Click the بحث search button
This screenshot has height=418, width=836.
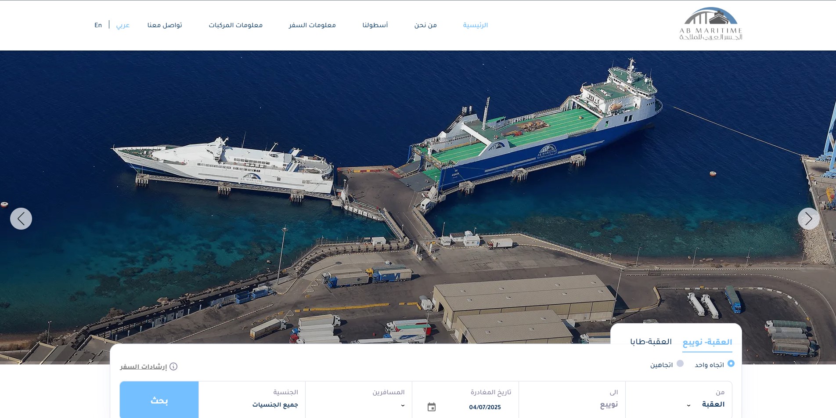(x=159, y=400)
